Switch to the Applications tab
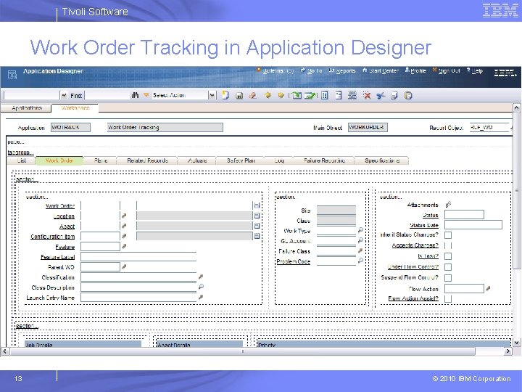Image resolution: width=522 pixels, height=392 pixels. point(27,108)
